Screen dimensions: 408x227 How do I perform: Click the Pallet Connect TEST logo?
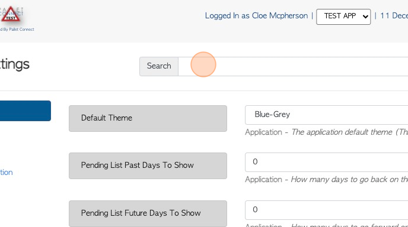11,15
